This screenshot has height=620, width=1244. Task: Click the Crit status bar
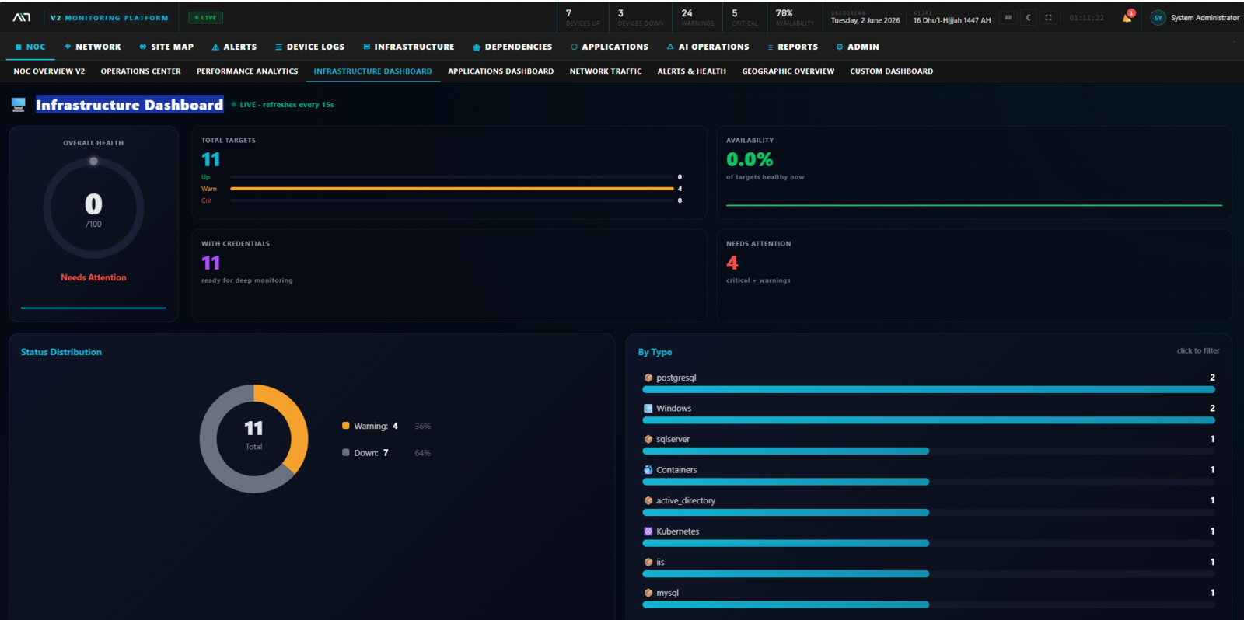(452, 200)
